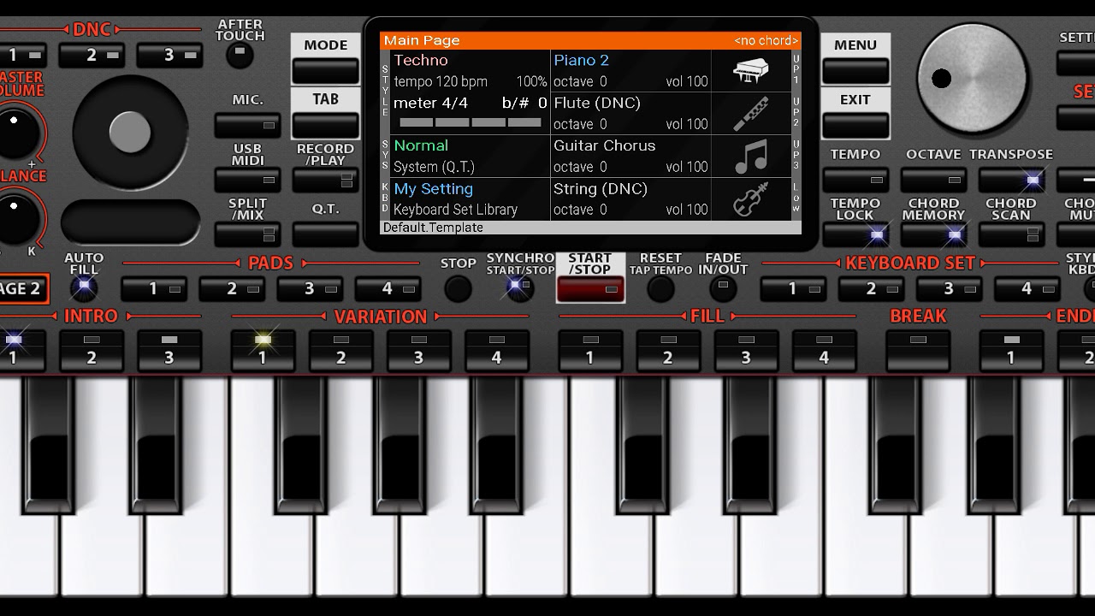This screenshot has height=616, width=1095.
Task: Select Keyboard Set 1
Action: click(793, 288)
